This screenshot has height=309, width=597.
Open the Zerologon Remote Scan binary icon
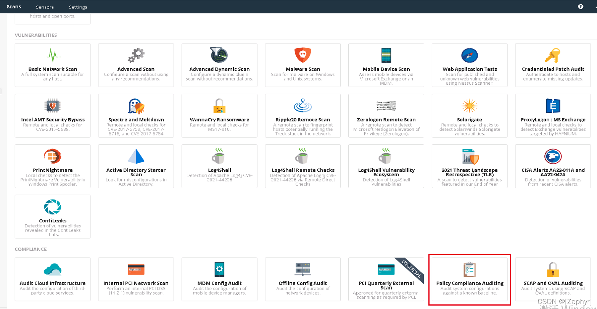(x=386, y=106)
